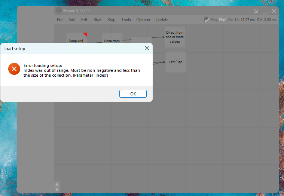
Task: Click the red error icon in dialog
Action: (x=14, y=69)
